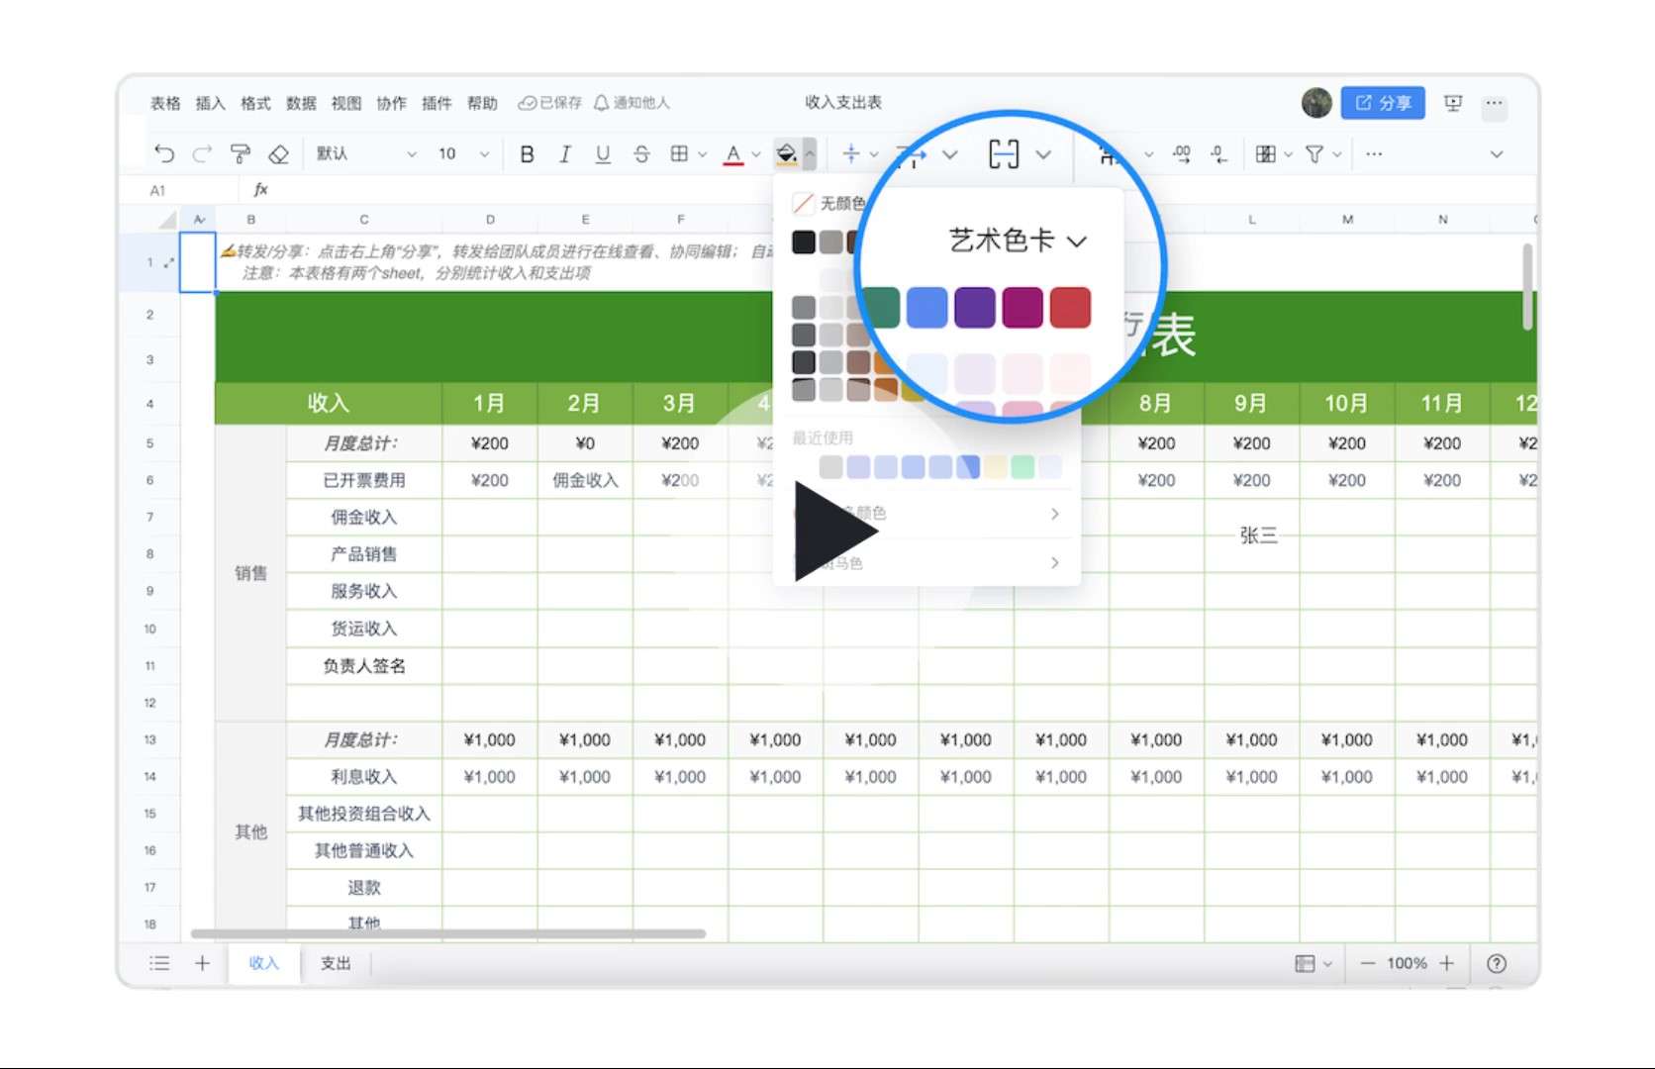Open the 数据 menu

pos(301,103)
